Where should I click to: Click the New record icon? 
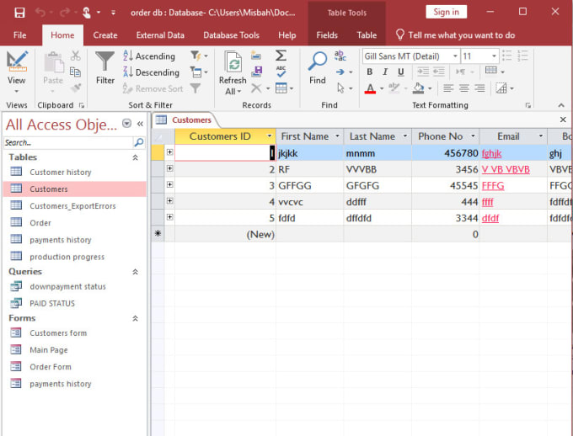click(x=256, y=56)
